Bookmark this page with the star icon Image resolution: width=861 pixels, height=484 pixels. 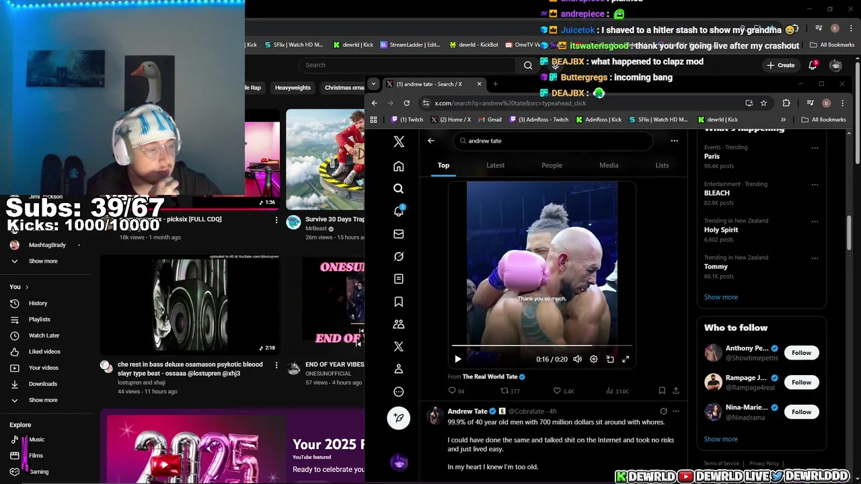(x=763, y=103)
